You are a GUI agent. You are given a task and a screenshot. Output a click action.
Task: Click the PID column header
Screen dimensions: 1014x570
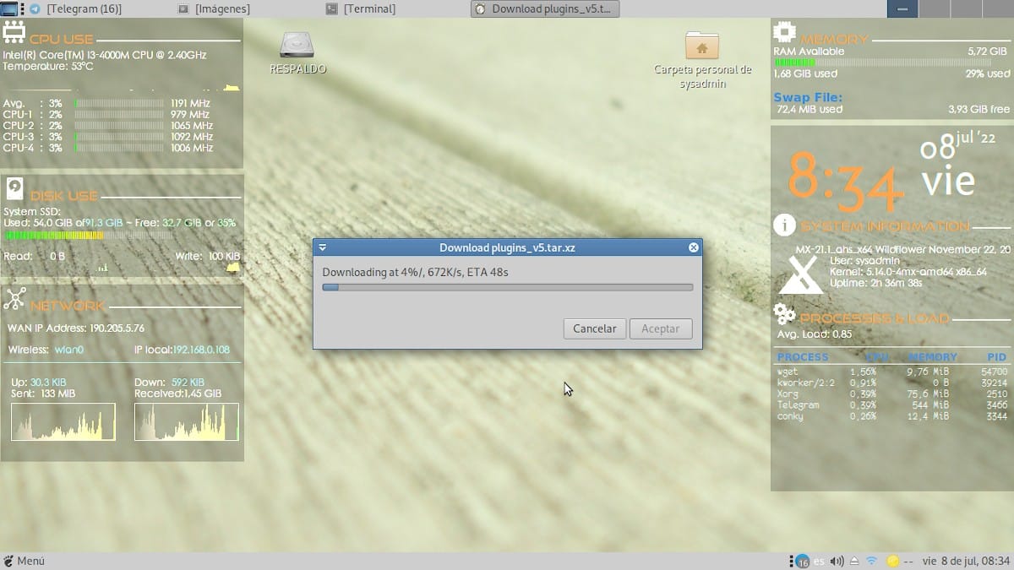pos(996,357)
